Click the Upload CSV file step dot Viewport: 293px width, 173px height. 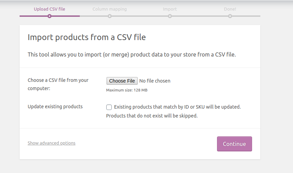pyautogui.click(x=50, y=16)
